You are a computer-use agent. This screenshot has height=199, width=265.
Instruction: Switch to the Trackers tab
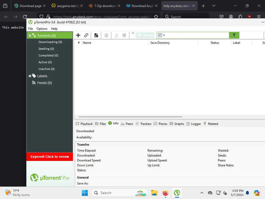tap(143, 124)
